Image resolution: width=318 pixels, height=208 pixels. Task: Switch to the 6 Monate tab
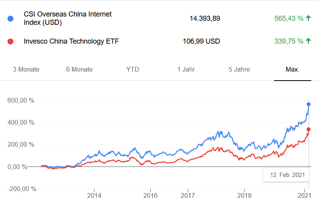(x=79, y=70)
